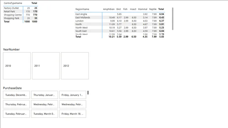Click the 5.83 grand total value

point(161,37)
